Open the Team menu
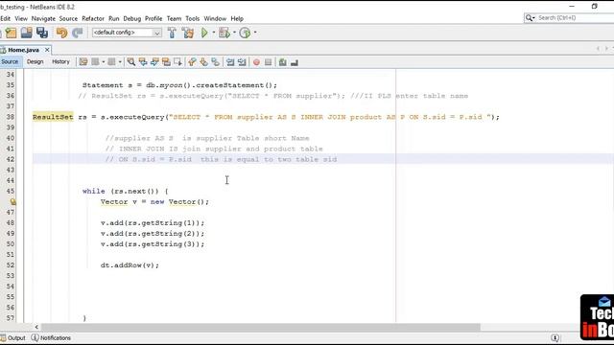614x345 pixels. tap(174, 18)
